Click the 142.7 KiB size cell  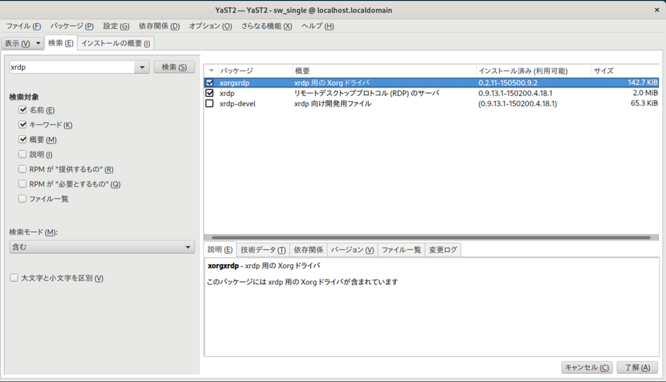(x=643, y=83)
